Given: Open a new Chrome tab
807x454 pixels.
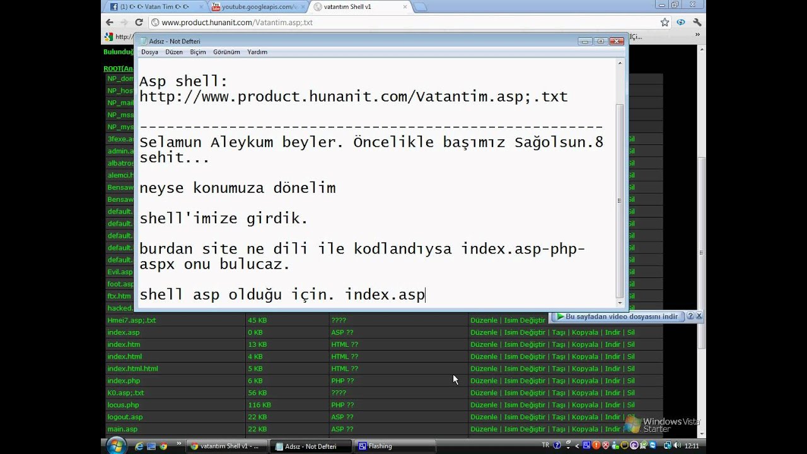Looking at the screenshot, I should click(x=421, y=7).
